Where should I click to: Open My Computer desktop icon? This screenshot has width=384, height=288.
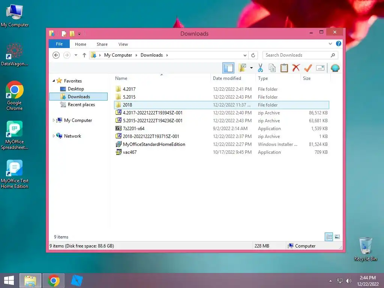point(15,15)
